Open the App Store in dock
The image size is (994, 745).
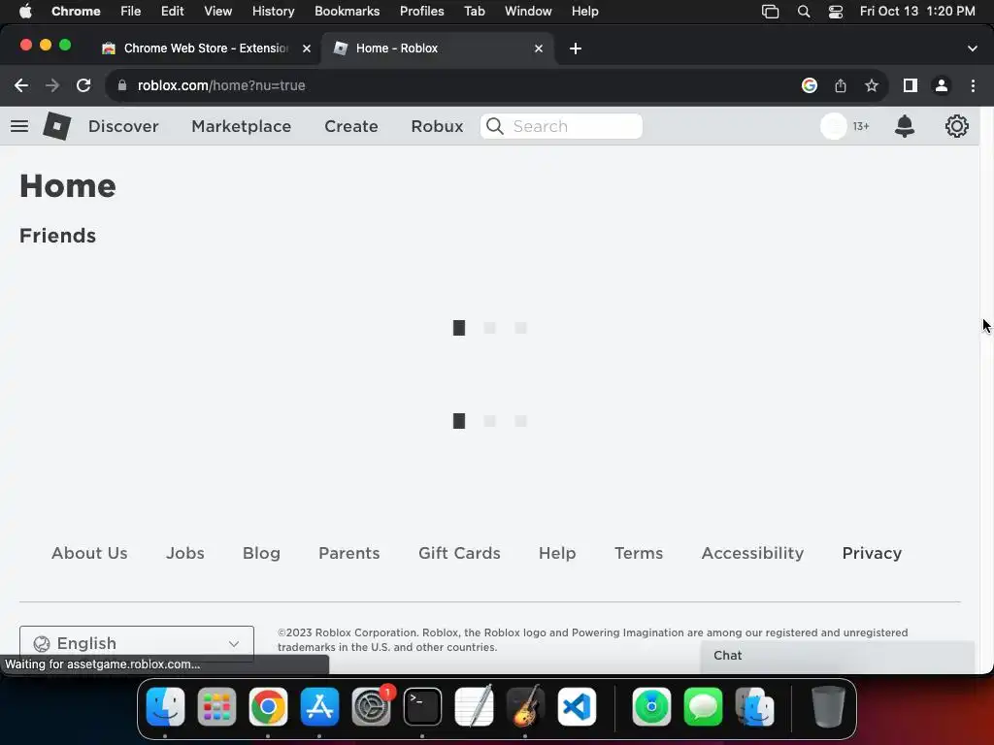[319, 706]
